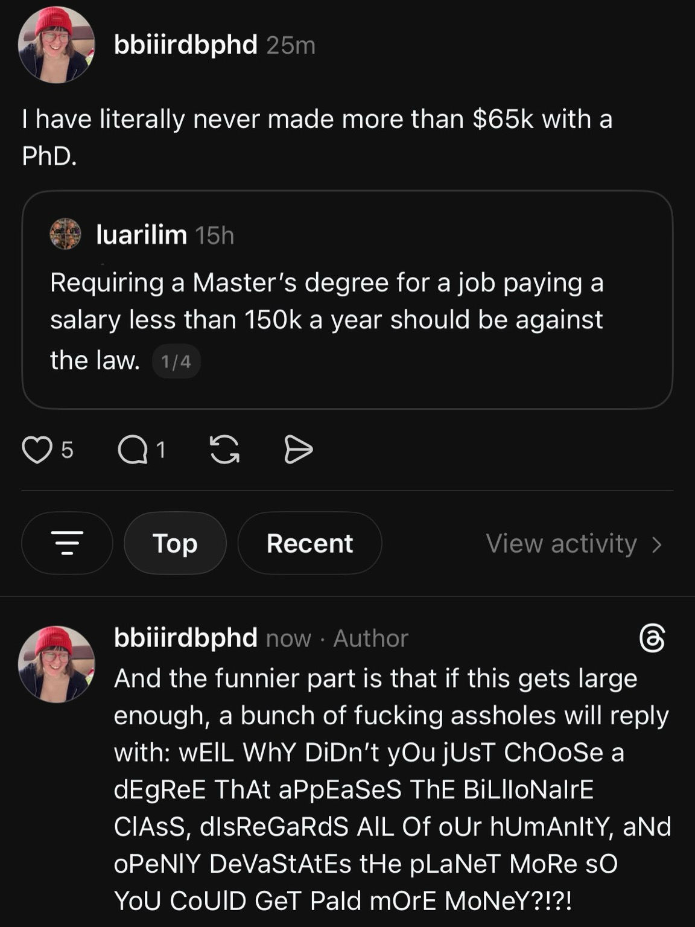
Task: Share the post via paper plane icon
Action: 298,450
